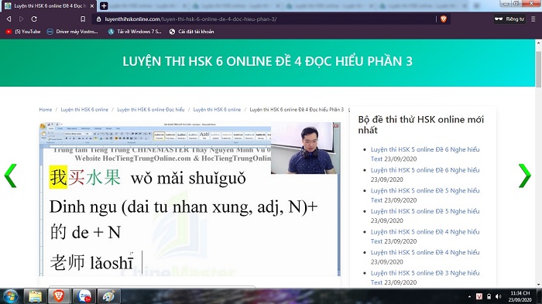Bookmark this page with bookmark icon
Image resolution: width=542 pixels, height=304 pixels.
pos(83,19)
